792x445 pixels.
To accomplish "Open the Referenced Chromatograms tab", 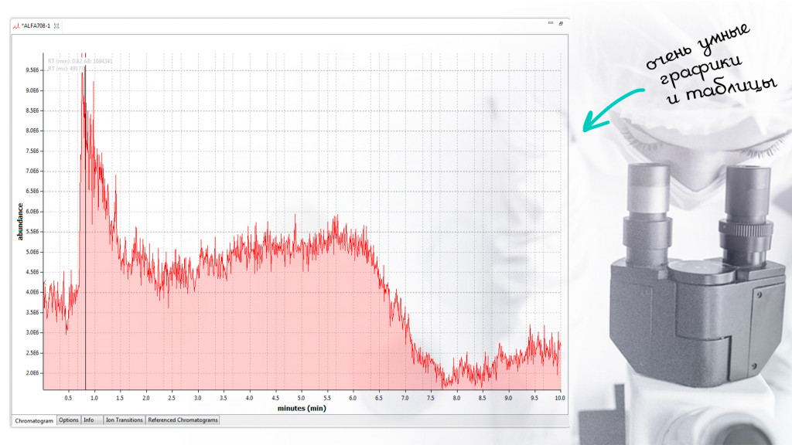I will (183, 420).
